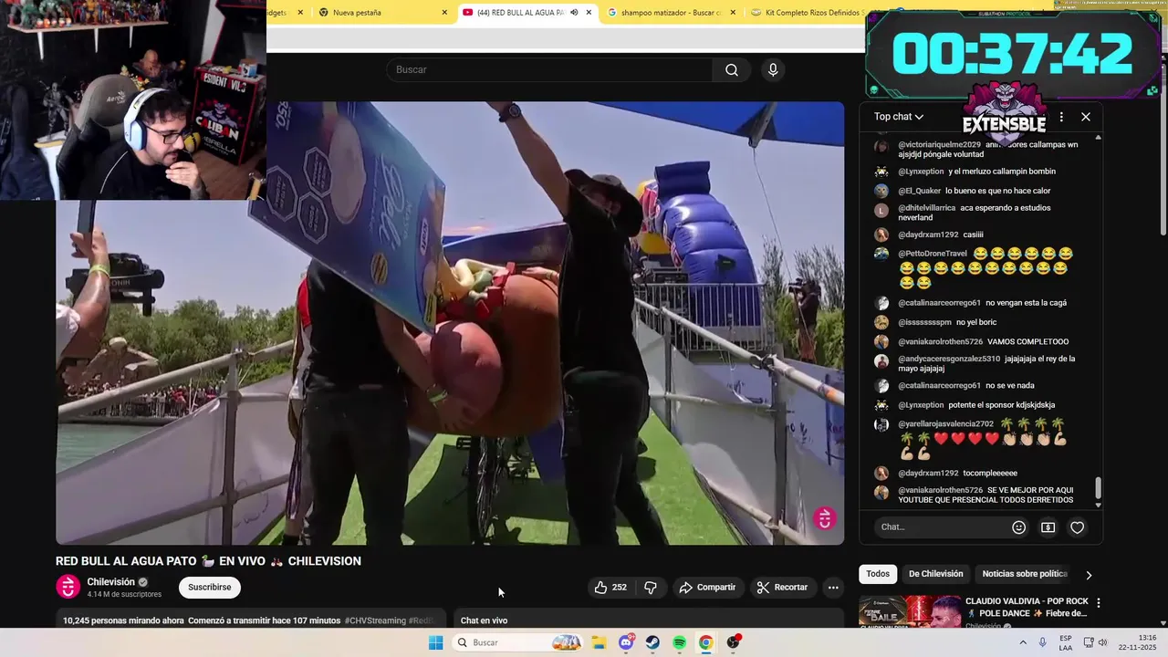Open live chat options three-dot menu
The image size is (1168, 657).
click(1061, 117)
